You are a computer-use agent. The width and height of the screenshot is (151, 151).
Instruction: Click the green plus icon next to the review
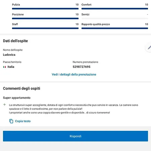tap(4, 105)
